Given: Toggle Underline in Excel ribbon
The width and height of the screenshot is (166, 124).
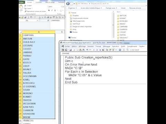Looking at the screenshot, I should 55,10.
